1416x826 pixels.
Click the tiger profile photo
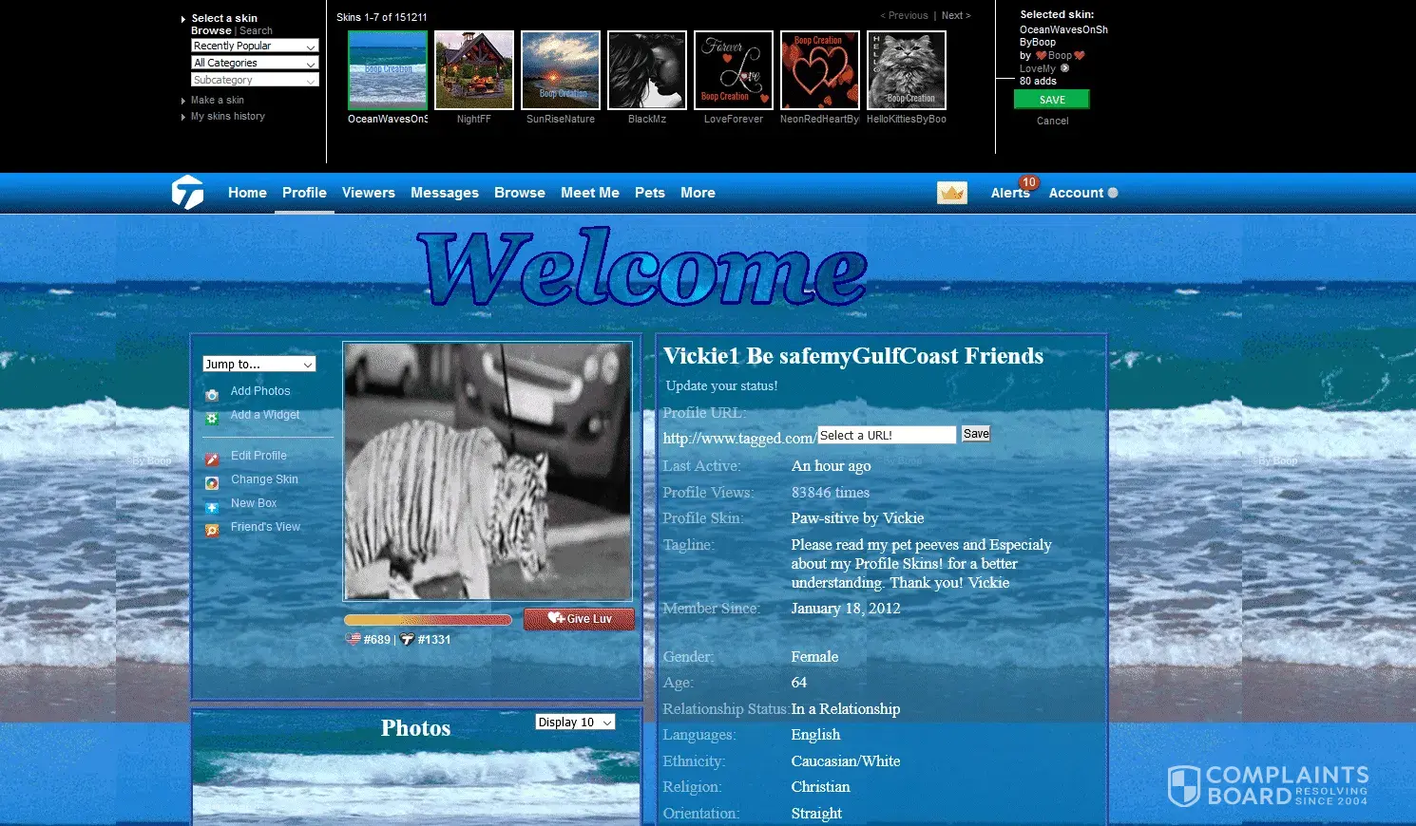coord(488,472)
